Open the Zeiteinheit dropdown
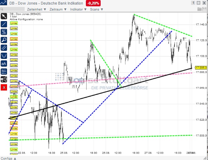208x160 pixels. [x=37, y=9]
